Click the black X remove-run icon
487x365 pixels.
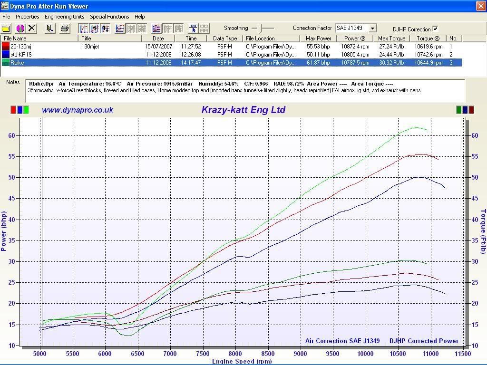point(31,29)
